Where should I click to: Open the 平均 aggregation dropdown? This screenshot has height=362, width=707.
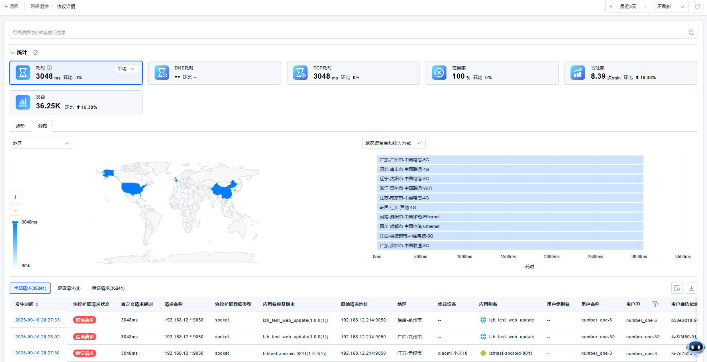pyautogui.click(x=126, y=69)
